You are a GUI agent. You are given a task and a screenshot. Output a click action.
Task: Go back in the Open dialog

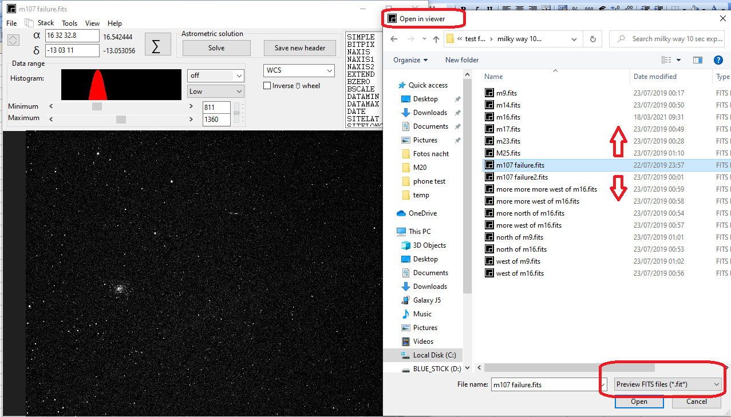point(393,39)
